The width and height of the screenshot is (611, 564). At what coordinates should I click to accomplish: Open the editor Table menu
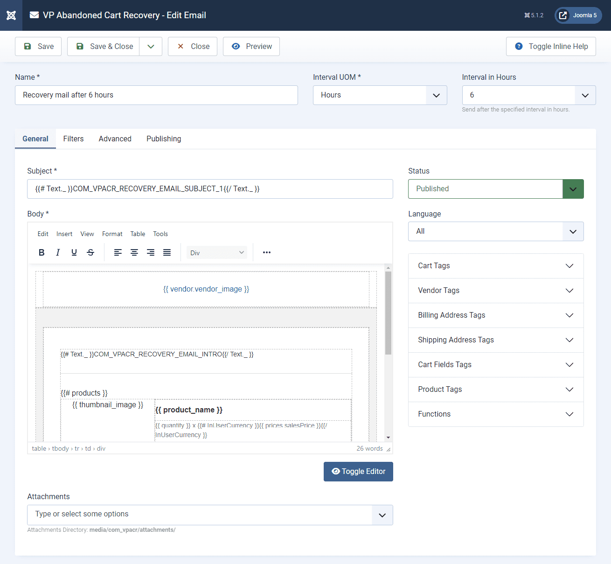click(x=138, y=234)
